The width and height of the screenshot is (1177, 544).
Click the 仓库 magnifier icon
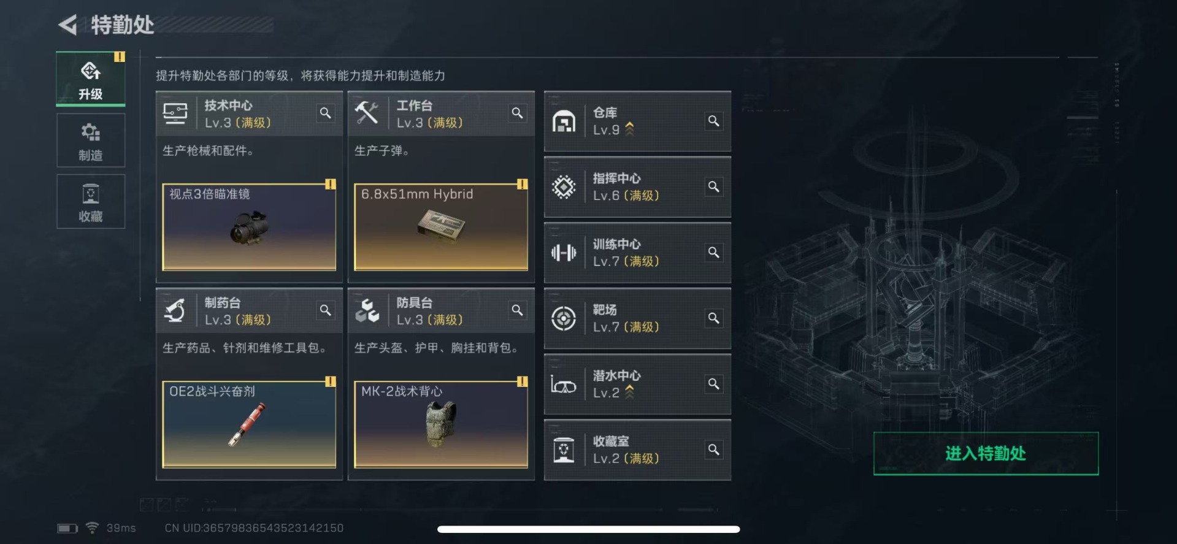click(713, 121)
